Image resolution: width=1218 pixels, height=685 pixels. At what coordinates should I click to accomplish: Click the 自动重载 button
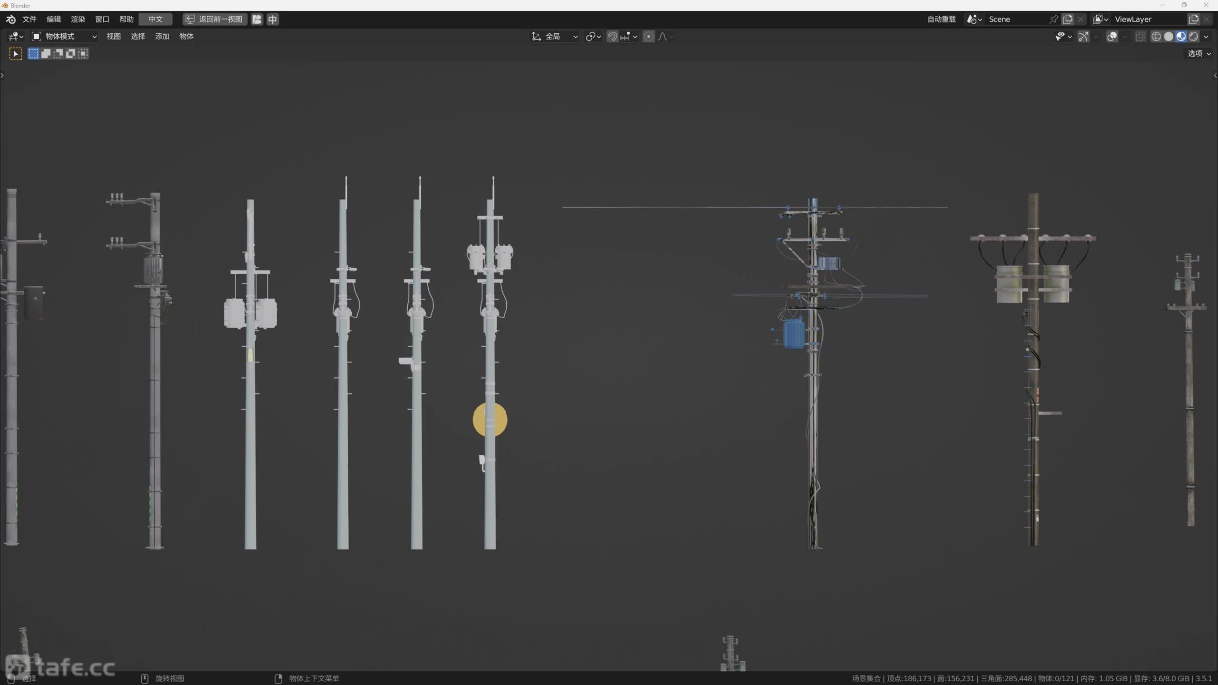pos(941,19)
